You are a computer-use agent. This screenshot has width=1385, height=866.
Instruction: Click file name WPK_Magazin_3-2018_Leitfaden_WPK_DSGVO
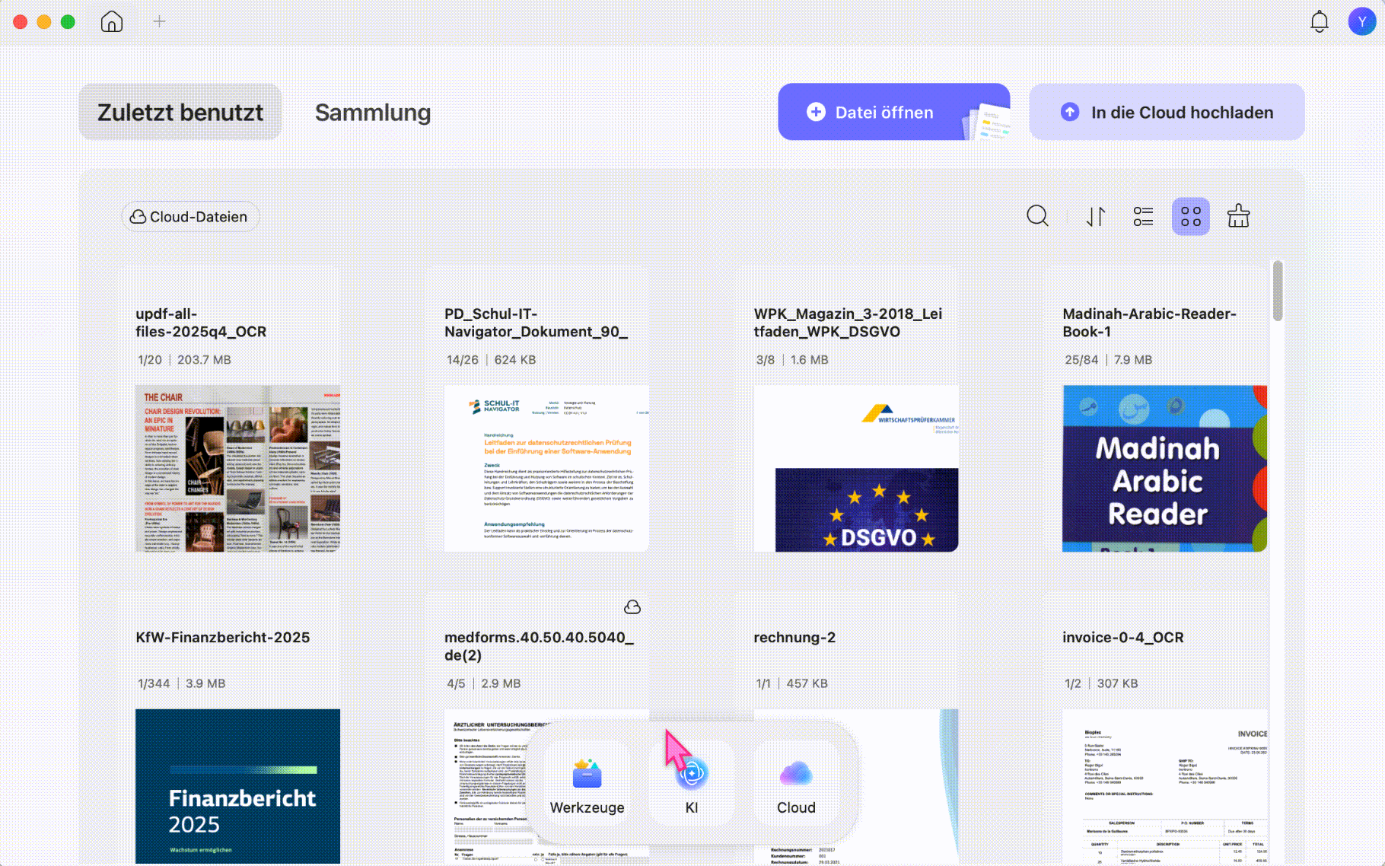(848, 323)
